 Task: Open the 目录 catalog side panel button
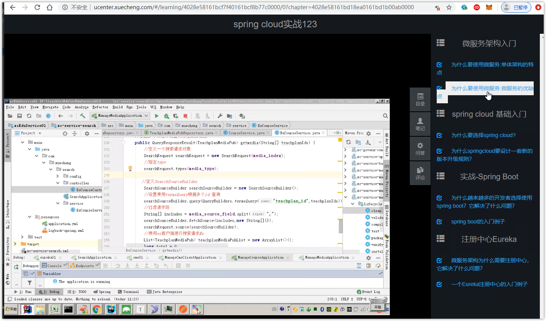pos(420,99)
